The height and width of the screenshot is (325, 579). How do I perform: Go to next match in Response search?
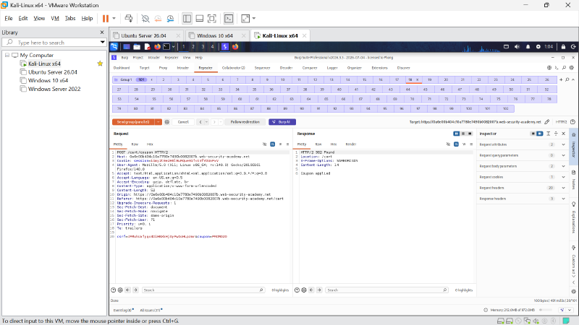coord(319,290)
